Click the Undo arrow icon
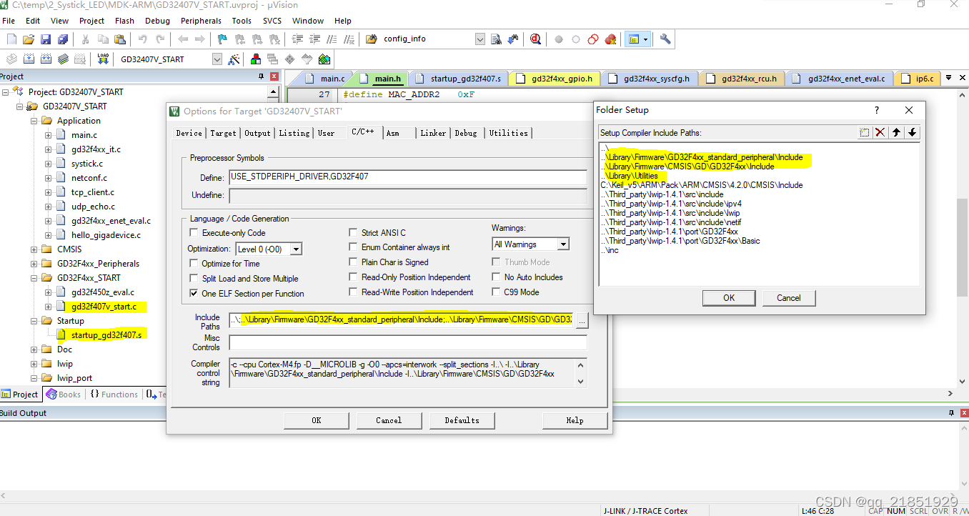969x516 pixels. pyautogui.click(x=143, y=39)
